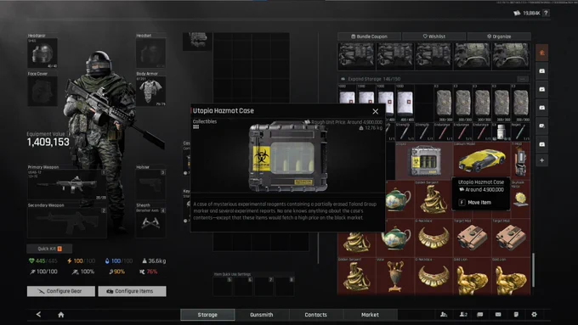Switch to the Contacts tab
The width and height of the screenshot is (578, 325).
[x=316, y=315]
